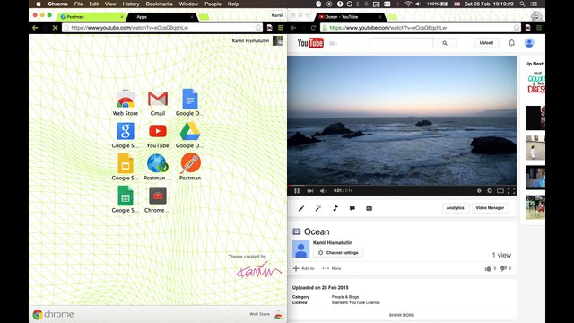Enter full screen video mode
Viewport: 574px width, 323px height.
tap(511, 190)
